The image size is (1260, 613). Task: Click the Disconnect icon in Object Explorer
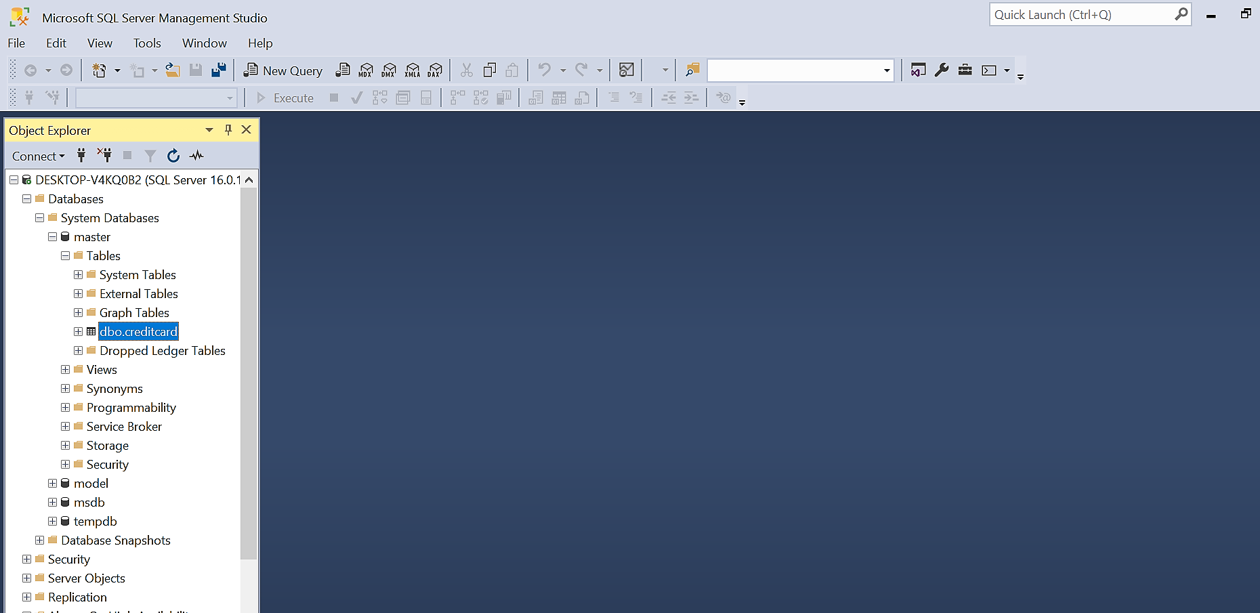tap(104, 156)
